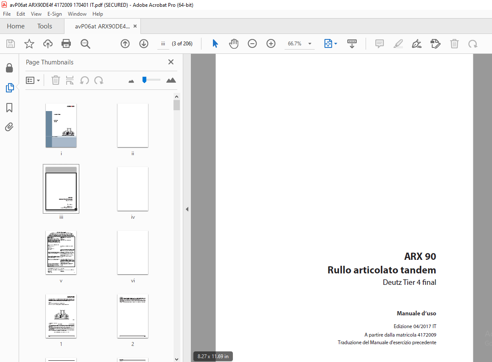The width and height of the screenshot is (492, 362).
Task: Select the page 1 thumbnail
Action: 61,316
